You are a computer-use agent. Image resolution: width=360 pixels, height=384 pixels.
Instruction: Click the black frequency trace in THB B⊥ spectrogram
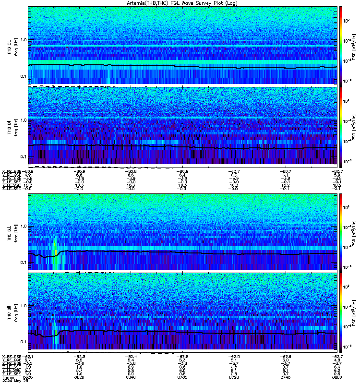coord(182,66)
